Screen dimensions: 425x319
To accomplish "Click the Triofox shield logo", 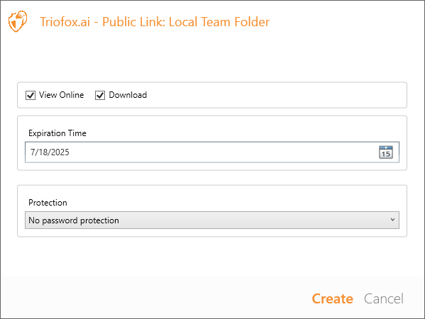I will pyautogui.click(x=18, y=21).
